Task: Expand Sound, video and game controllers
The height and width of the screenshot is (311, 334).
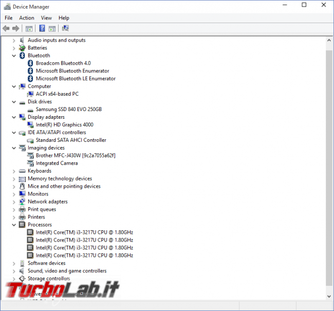Action: 14,271
